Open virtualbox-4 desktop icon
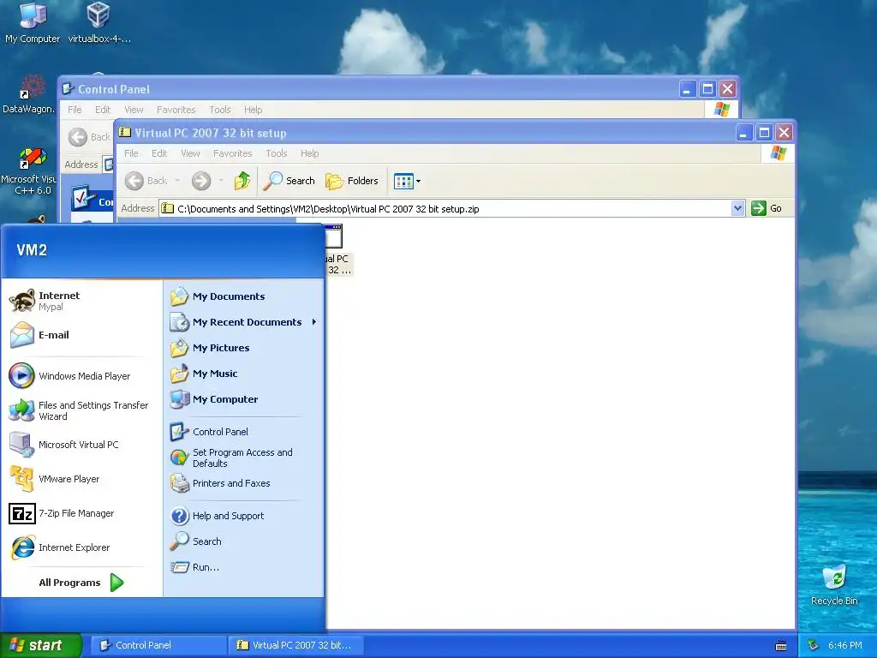The width and height of the screenshot is (877, 658). point(99,23)
